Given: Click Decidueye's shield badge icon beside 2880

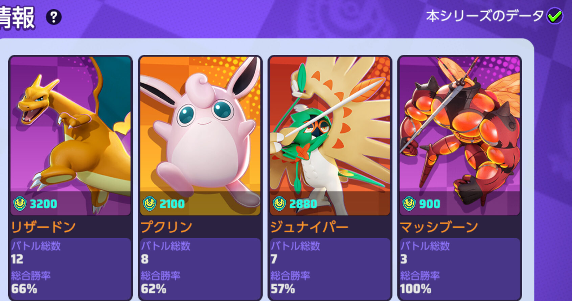Looking at the screenshot, I should coord(279,204).
